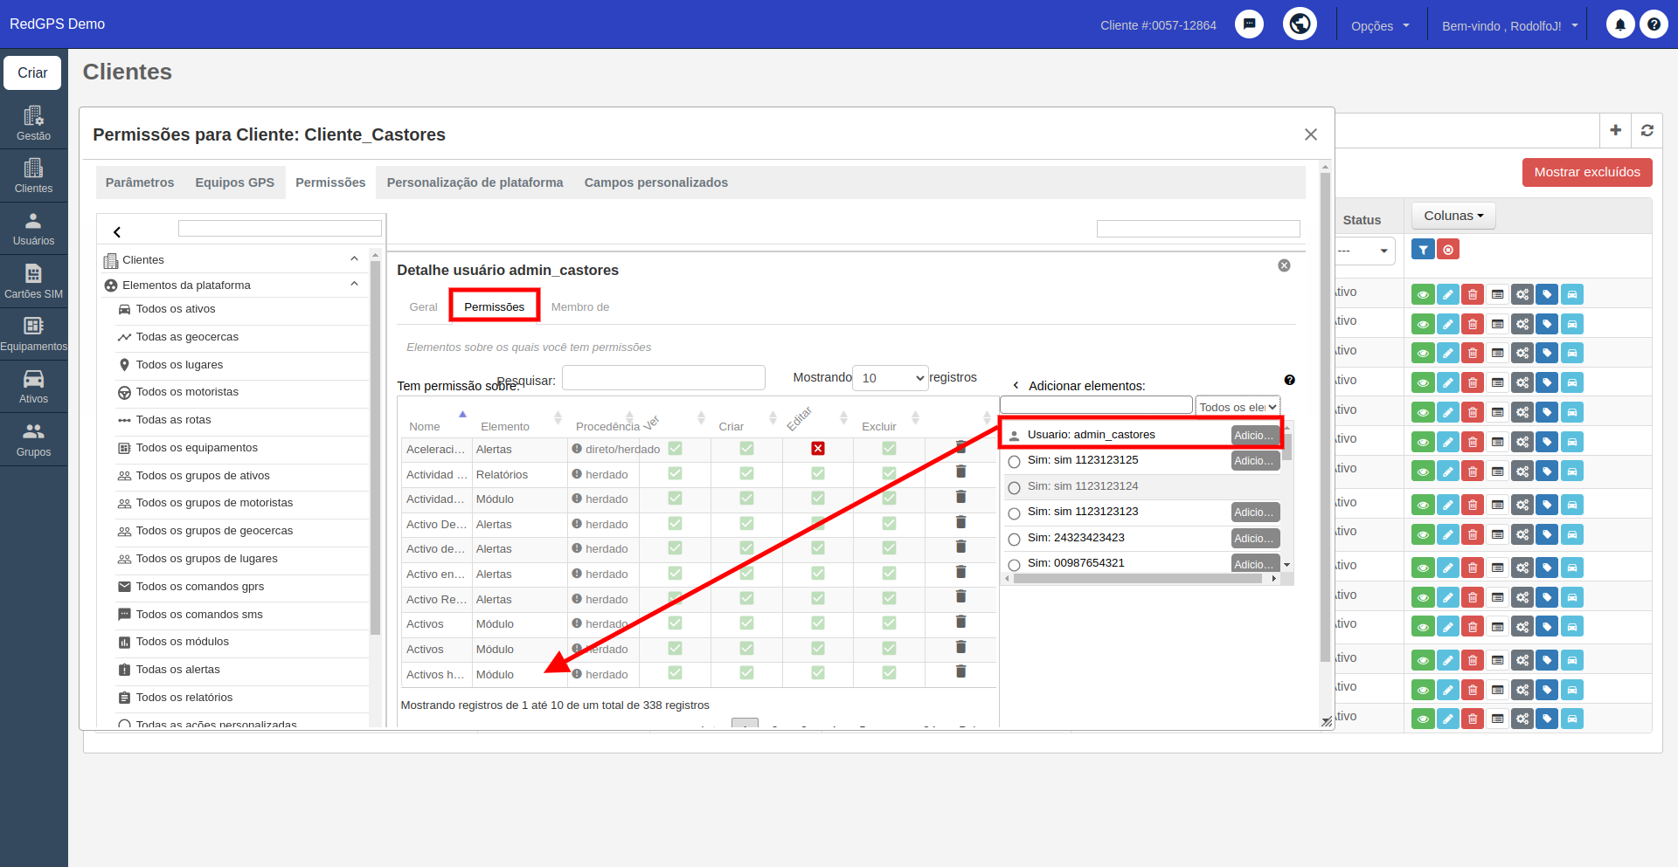
Task: Switch to the Parâmetros tab
Action: point(140,182)
